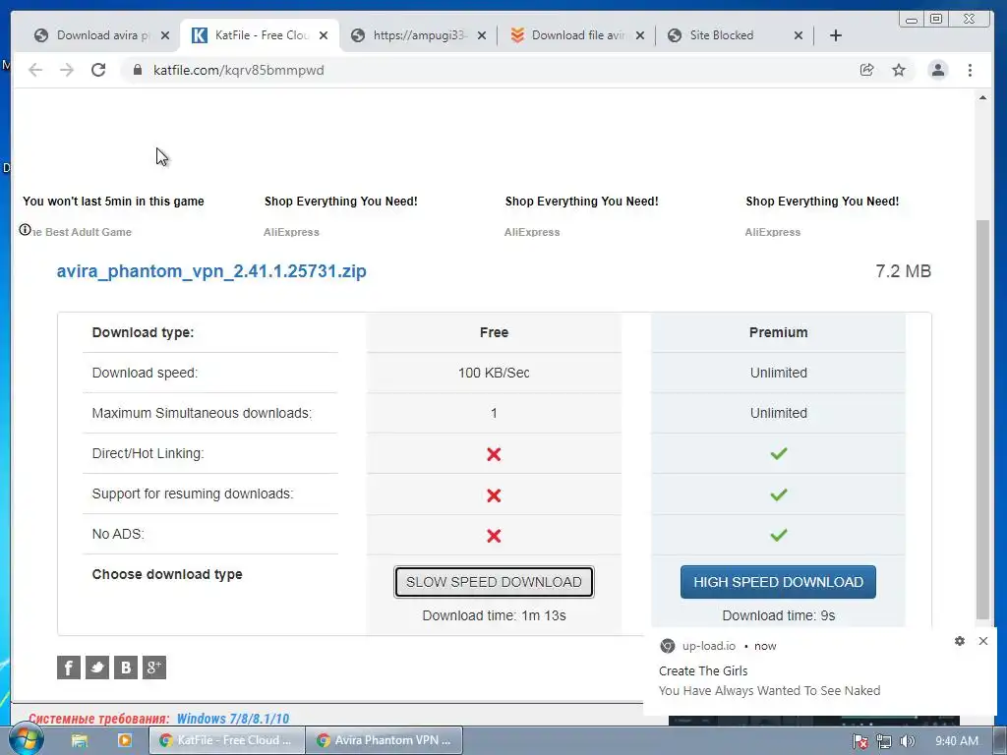The width and height of the screenshot is (1007, 755).
Task: Dismiss the up-load.io notification
Action: click(x=983, y=641)
